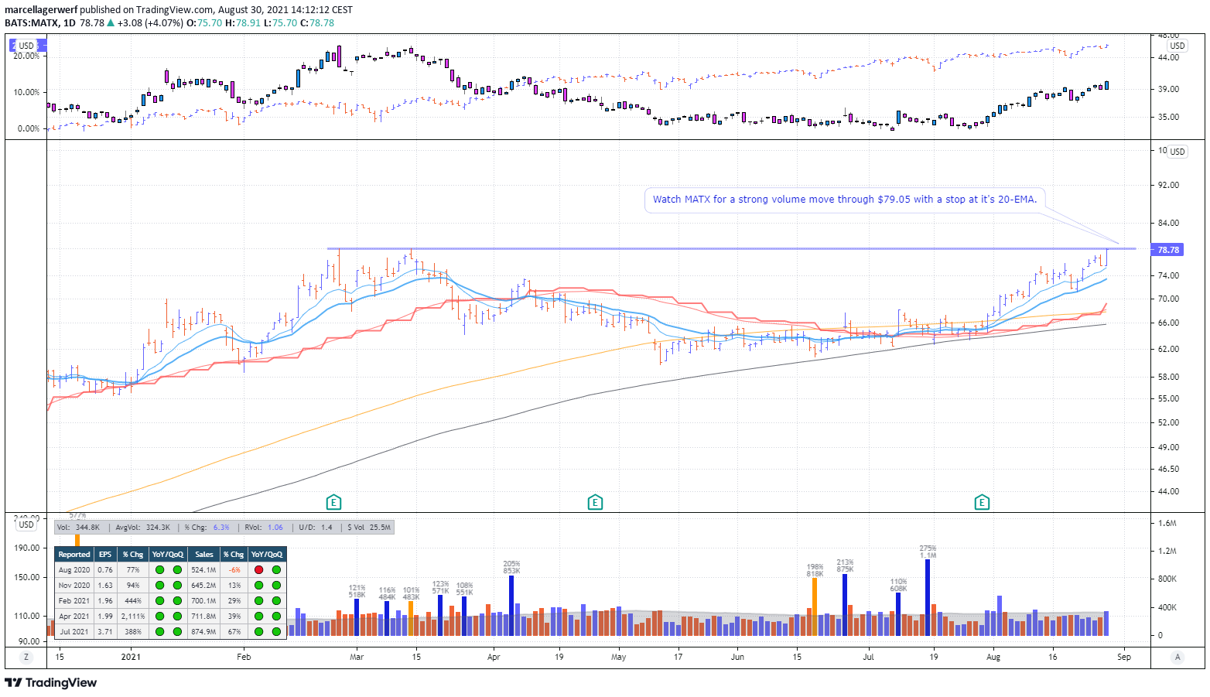Click the 2,111% EPS change cell
This screenshot has width=1210, height=697.
click(133, 617)
